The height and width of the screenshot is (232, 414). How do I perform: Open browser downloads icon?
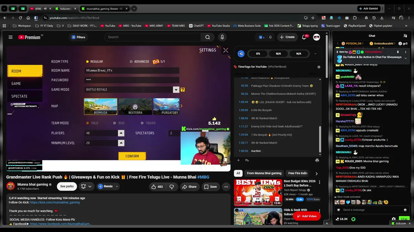point(382,18)
